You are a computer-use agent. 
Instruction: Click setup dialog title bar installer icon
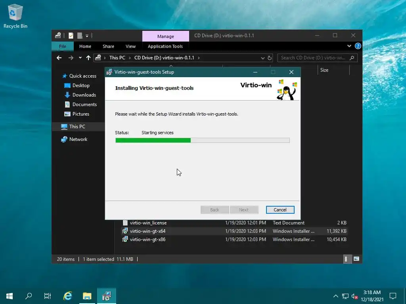click(109, 72)
